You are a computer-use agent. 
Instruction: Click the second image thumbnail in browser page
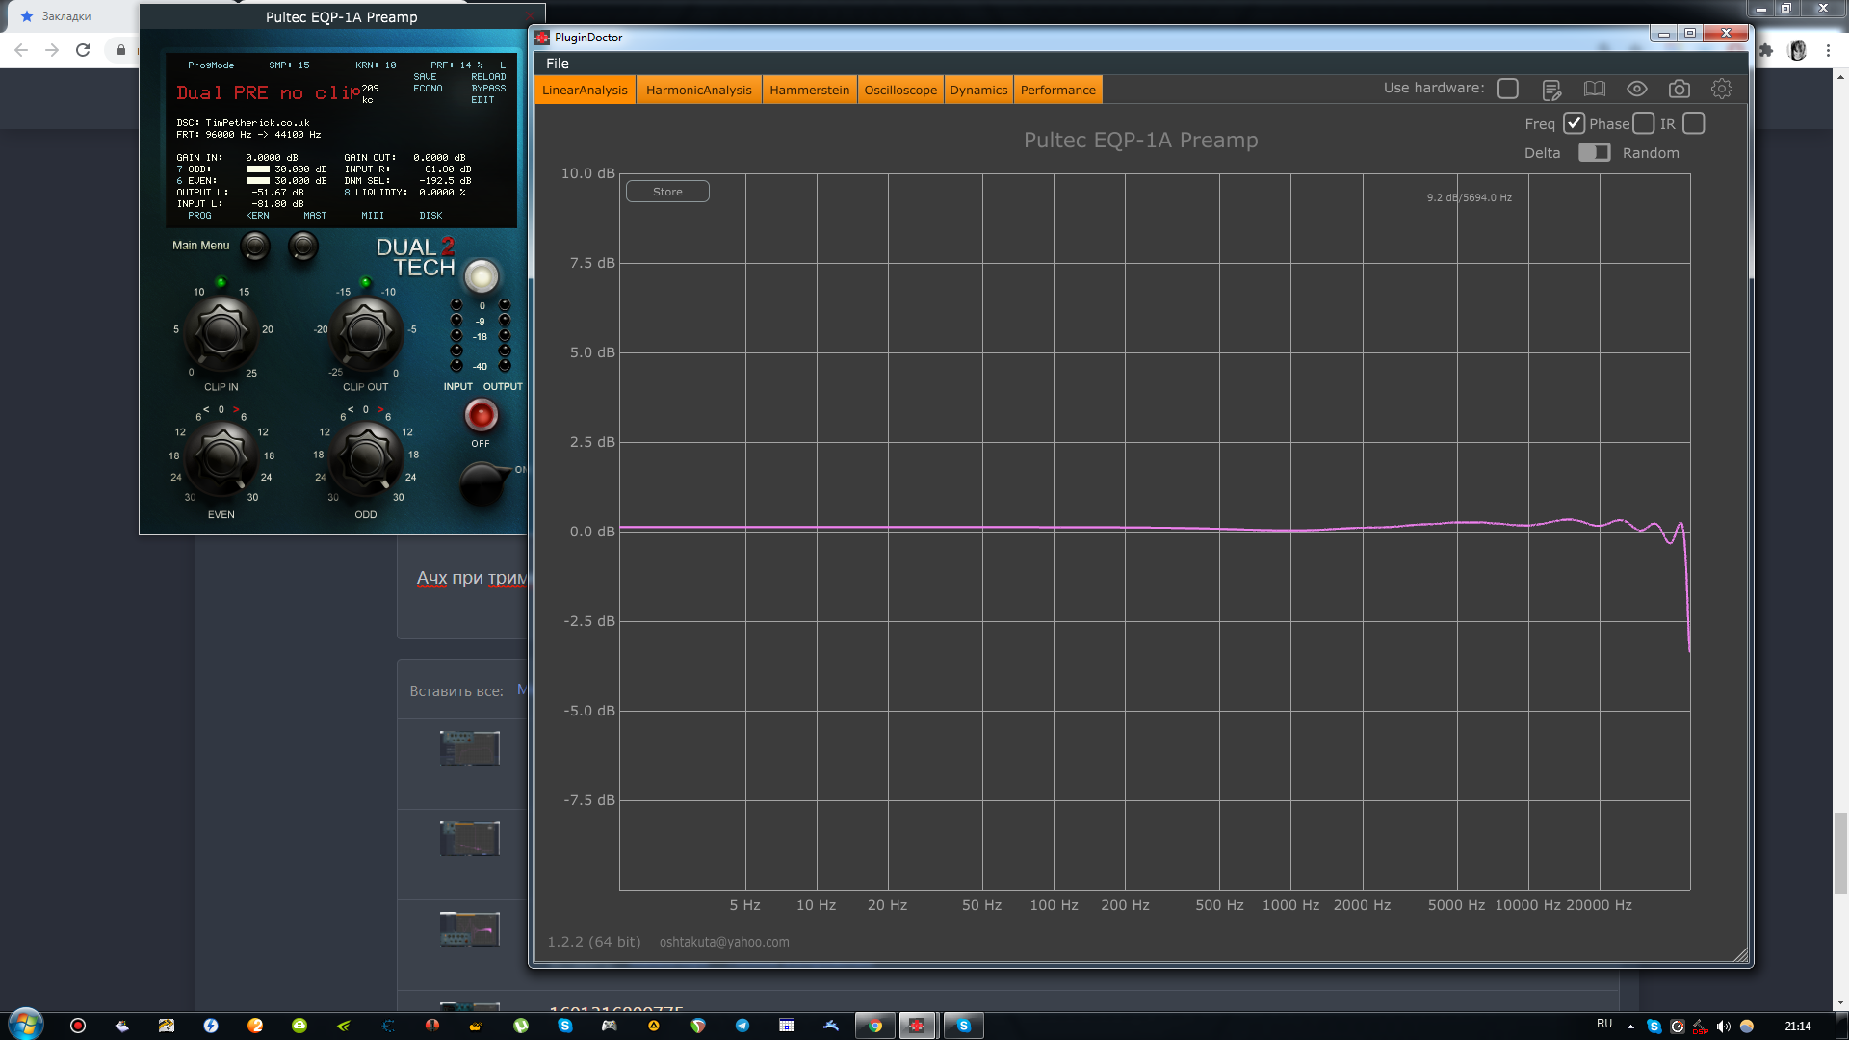[x=470, y=839]
